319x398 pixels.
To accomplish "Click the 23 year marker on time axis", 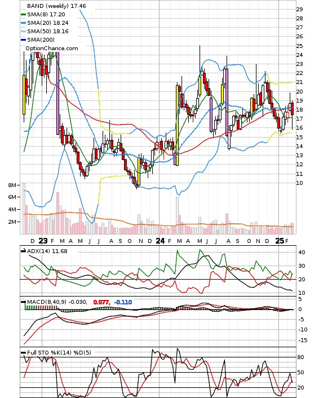I will 43,241.
